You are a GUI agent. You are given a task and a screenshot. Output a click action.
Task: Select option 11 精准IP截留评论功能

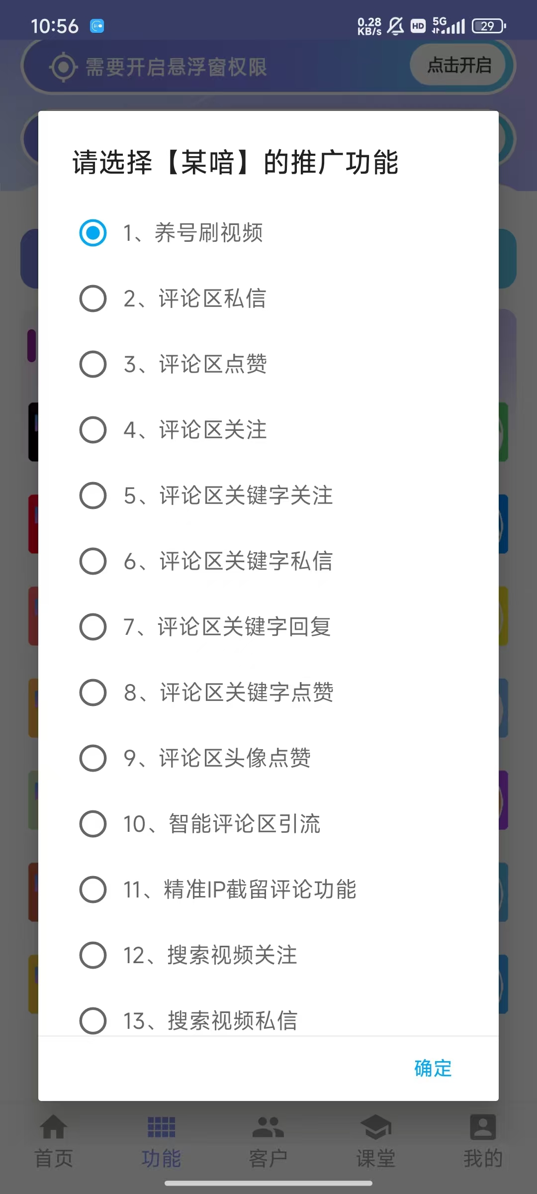tap(93, 890)
